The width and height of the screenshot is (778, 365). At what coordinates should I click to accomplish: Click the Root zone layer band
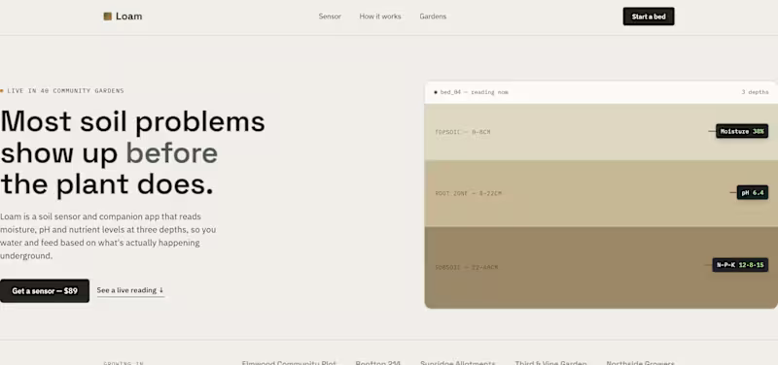tap(600, 193)
